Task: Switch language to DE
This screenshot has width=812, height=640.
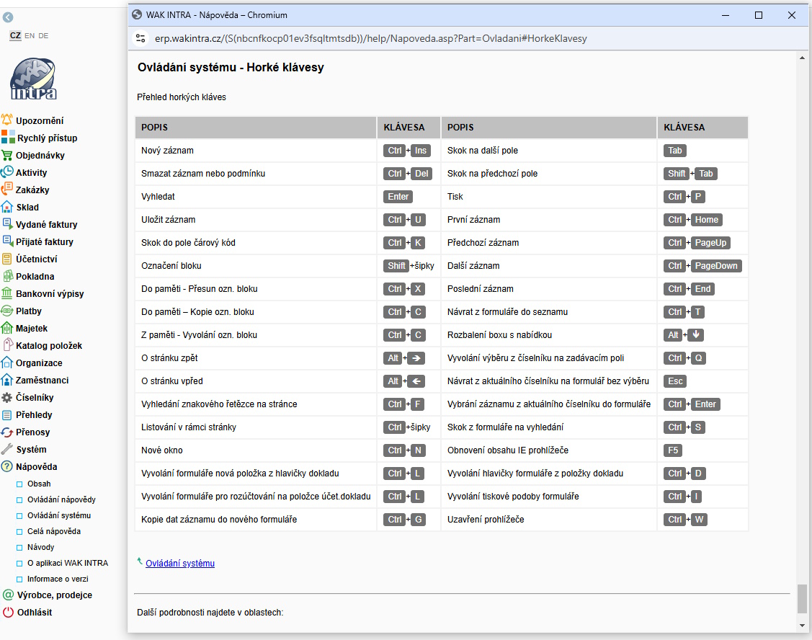Action: (x=43, y=35)
